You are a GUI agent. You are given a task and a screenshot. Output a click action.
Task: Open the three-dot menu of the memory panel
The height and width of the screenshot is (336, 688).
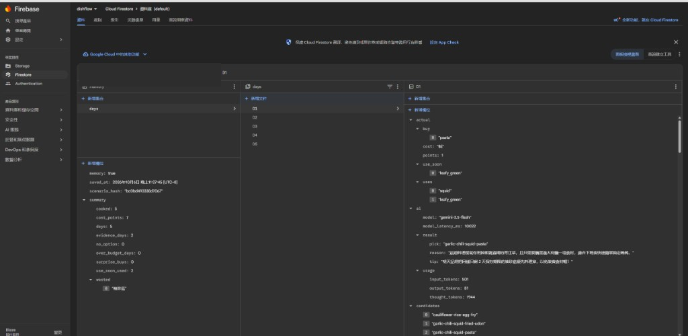(x=234, y=87)
